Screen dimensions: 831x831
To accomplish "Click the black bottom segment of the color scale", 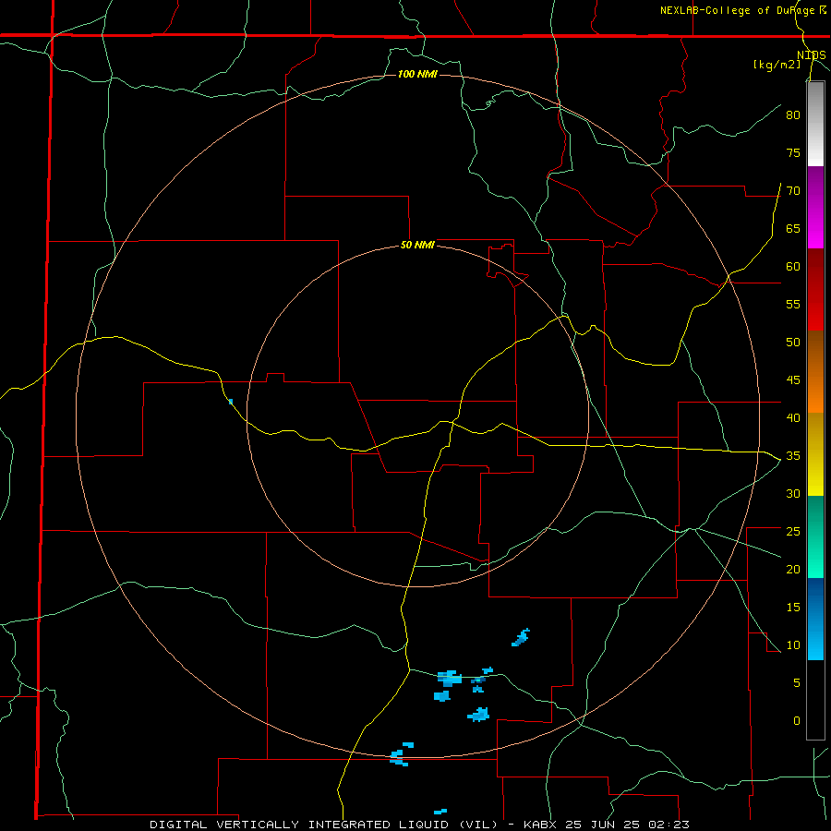I will pyautogui.click(x=815, y=700).
